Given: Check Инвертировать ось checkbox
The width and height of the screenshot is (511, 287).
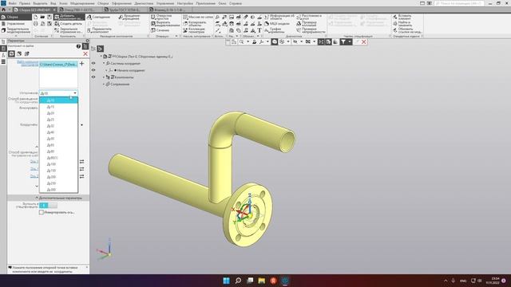Looking at the screenshot, I should pos(42,212).
